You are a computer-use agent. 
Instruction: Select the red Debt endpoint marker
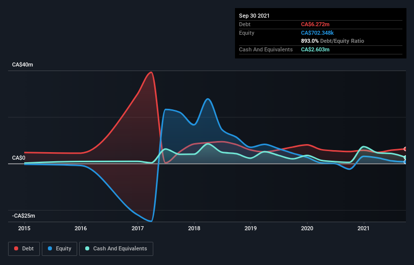405,149
